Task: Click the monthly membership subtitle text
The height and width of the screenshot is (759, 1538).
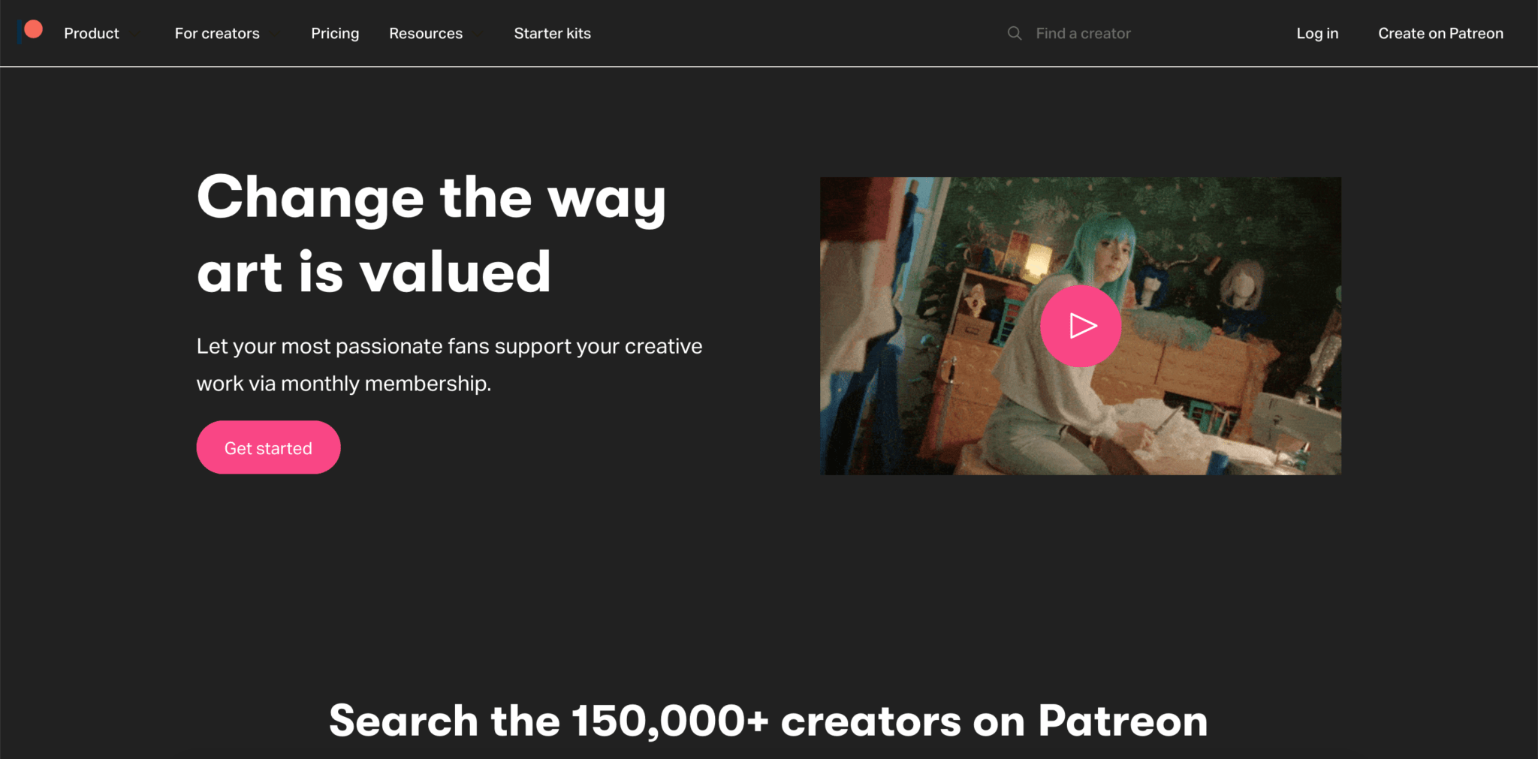Action: tap(449, 364)
